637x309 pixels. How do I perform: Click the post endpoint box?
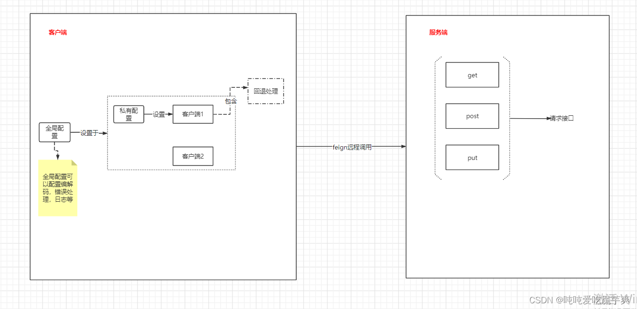[472, 116]
